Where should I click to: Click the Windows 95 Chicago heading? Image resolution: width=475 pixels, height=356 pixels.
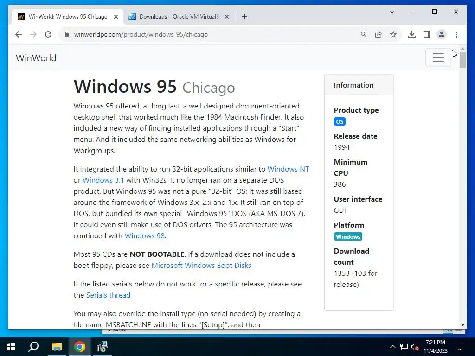point(154,87)
